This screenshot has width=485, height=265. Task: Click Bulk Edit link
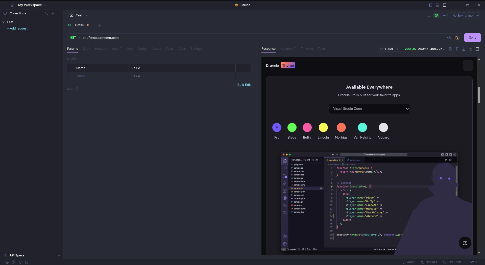click(x=244, y=85)
